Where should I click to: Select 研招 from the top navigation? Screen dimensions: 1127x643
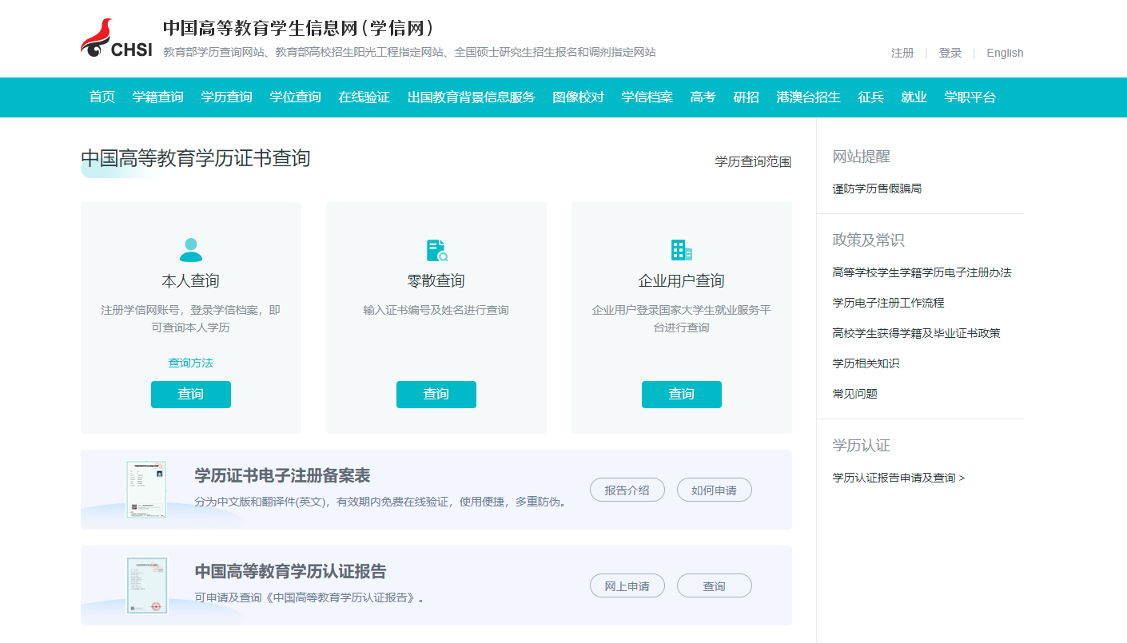point(746,97)
